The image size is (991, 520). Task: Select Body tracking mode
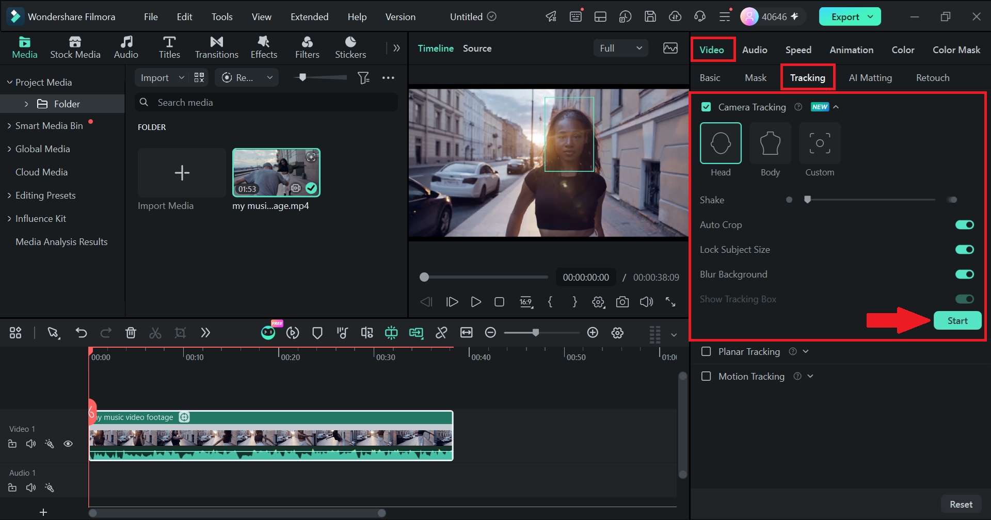click(770, 143)
